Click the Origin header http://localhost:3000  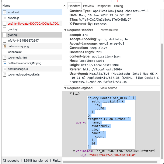pos(94,65)
